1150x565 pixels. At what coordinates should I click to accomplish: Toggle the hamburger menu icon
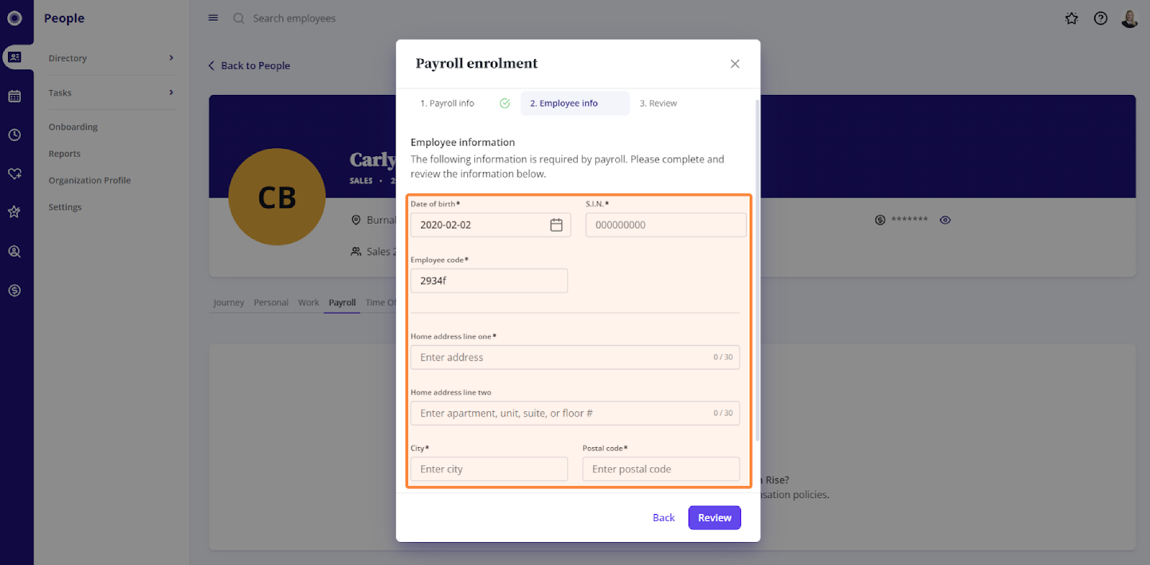click(x=213, y=18)
